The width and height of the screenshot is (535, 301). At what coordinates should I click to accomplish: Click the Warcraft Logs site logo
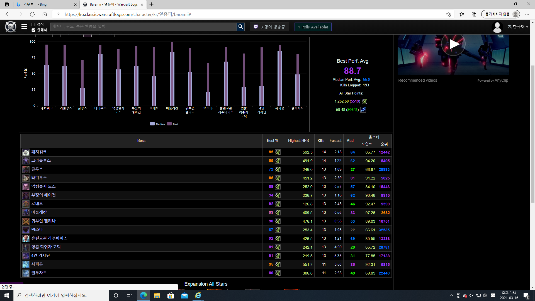point(11,27)
